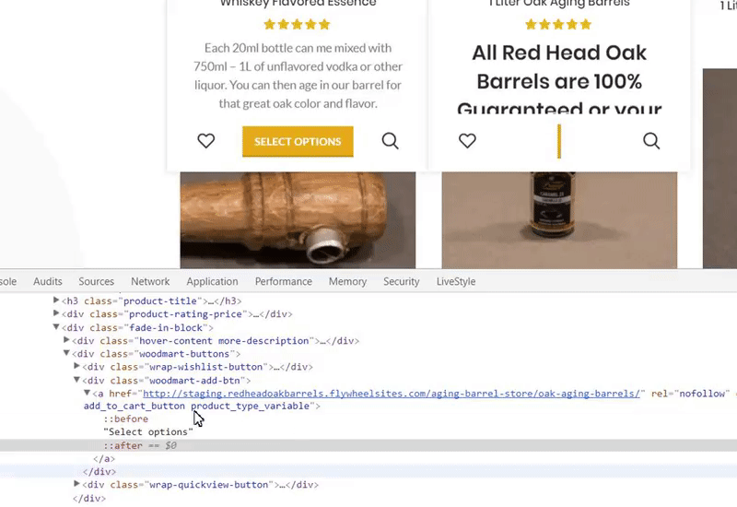Image resolution: width=737 pixels, height=507 pixels.
Task: Click the barrel product image thumbnail
Action: pyautogui.click(x=298, y=220)
